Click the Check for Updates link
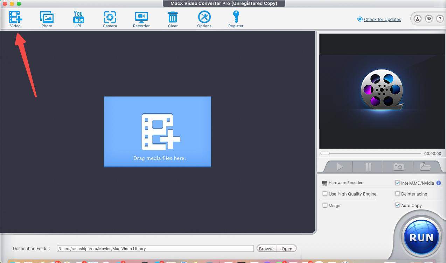The width and height of the screenshot is (446, 263). (x=382, y=19)
